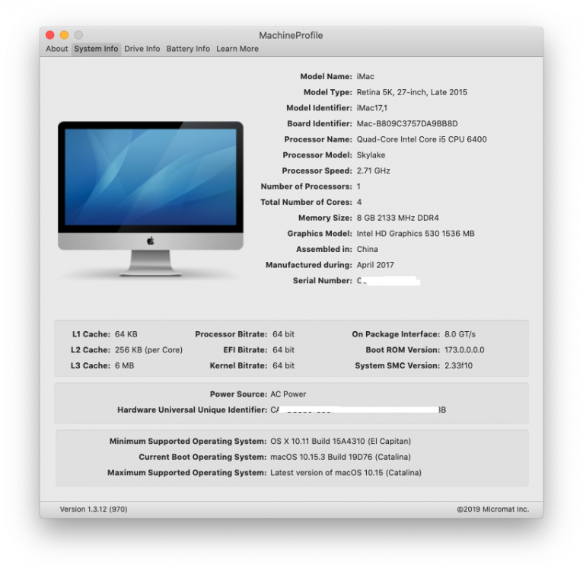Select the Board Identifier Mac-B809C3757DA9BB8D
The height and width of the screenshot is (571, 583).
pos(407,123)
